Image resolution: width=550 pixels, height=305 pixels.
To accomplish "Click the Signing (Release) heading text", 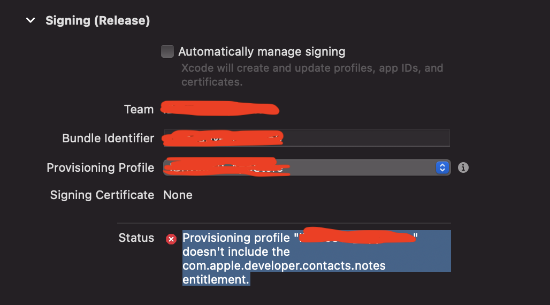I will tap(97, 20).
